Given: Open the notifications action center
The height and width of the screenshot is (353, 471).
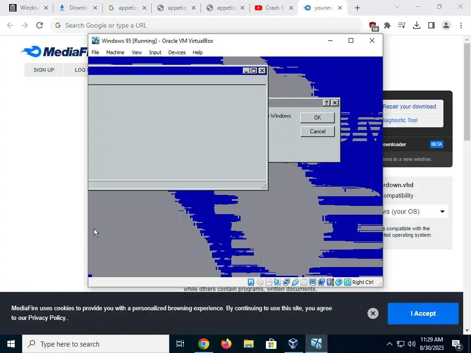Looking at the screenshot, I should (x=457, y=344).
